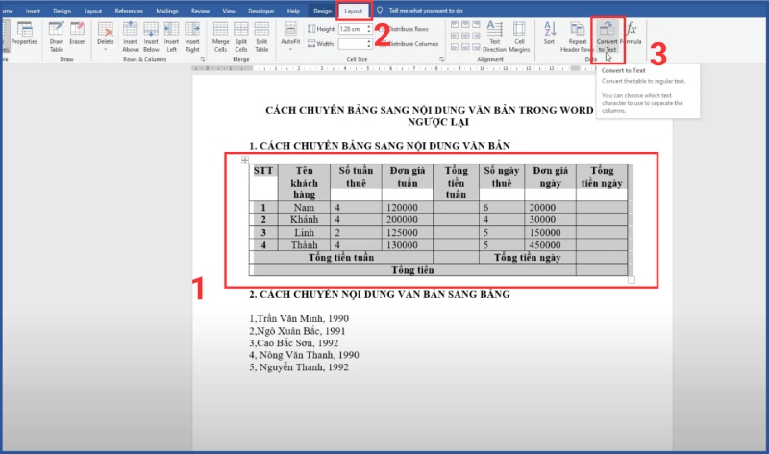Click the table resize handle
769x454 pixels.
coord(632,280)
